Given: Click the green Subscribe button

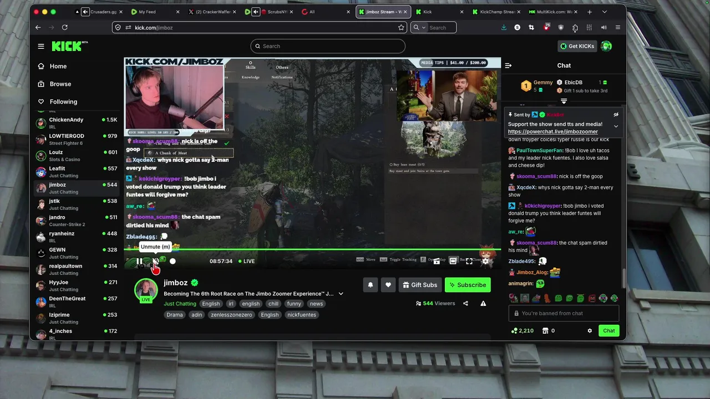Looking at the screenshot, I should (468, 285).
